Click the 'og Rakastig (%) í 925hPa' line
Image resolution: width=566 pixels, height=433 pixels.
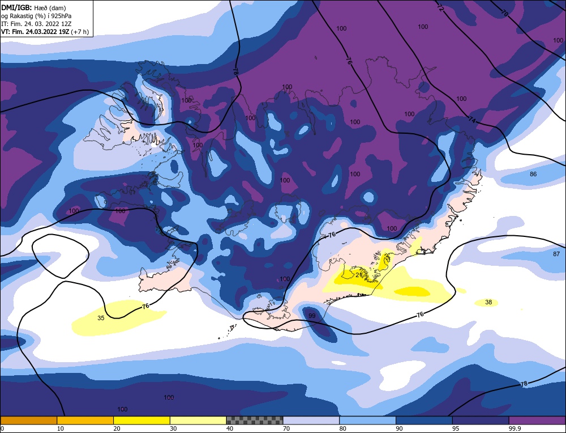click(x=36, y=16)
